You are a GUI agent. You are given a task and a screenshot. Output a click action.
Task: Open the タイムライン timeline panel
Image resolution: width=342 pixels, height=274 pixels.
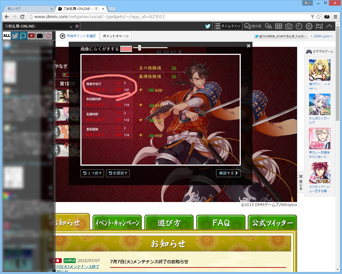coord(227,26)
